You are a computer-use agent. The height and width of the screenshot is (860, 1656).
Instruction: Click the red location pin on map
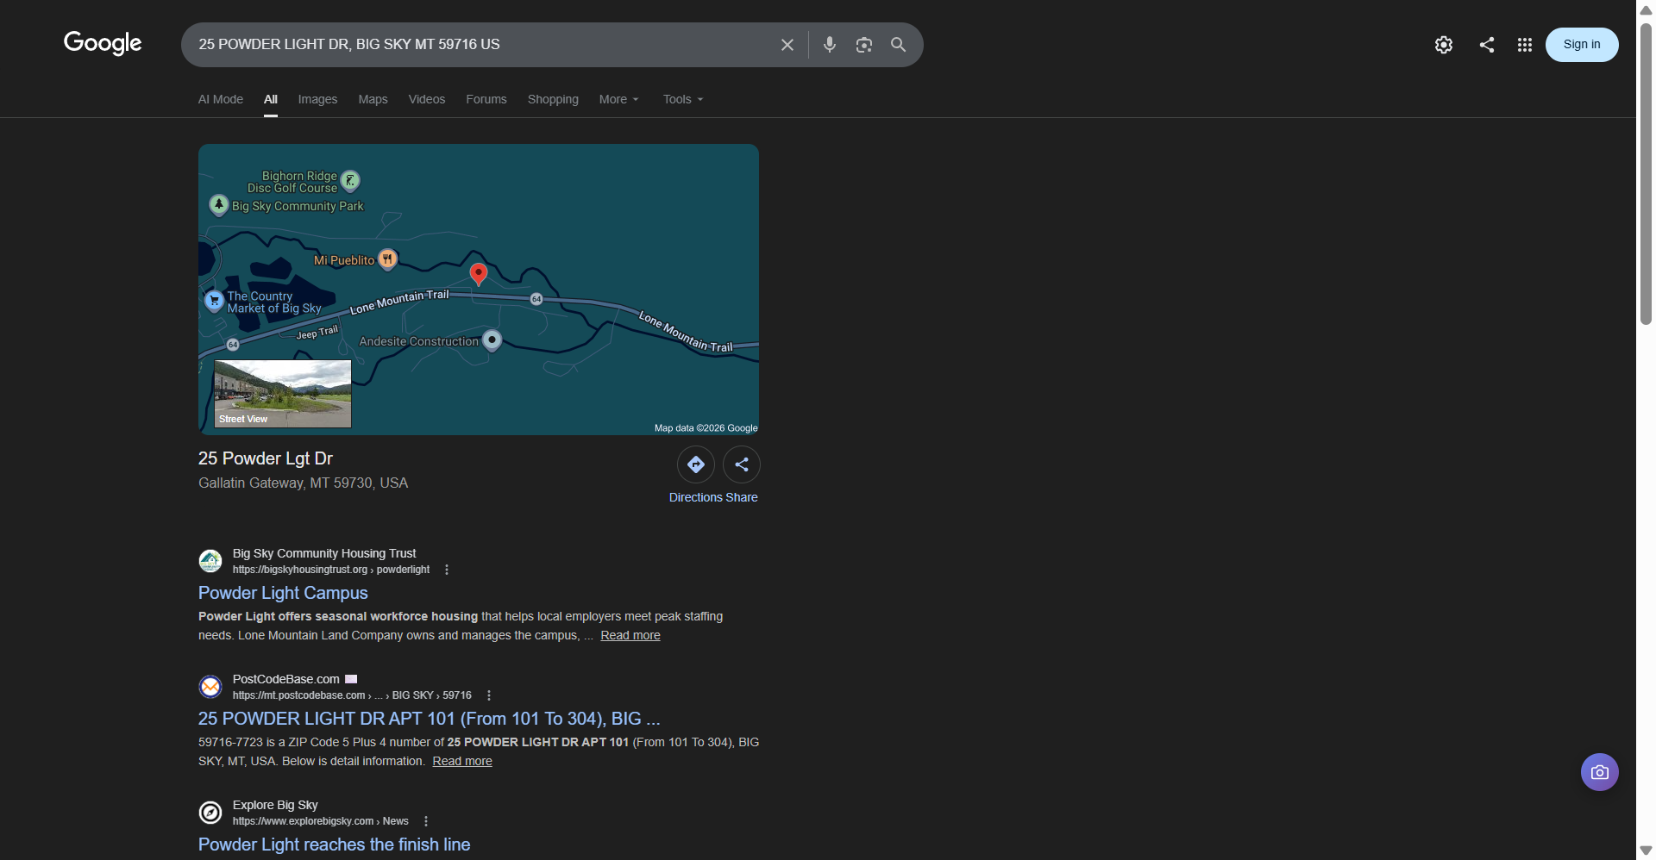(x=479, y=274)
